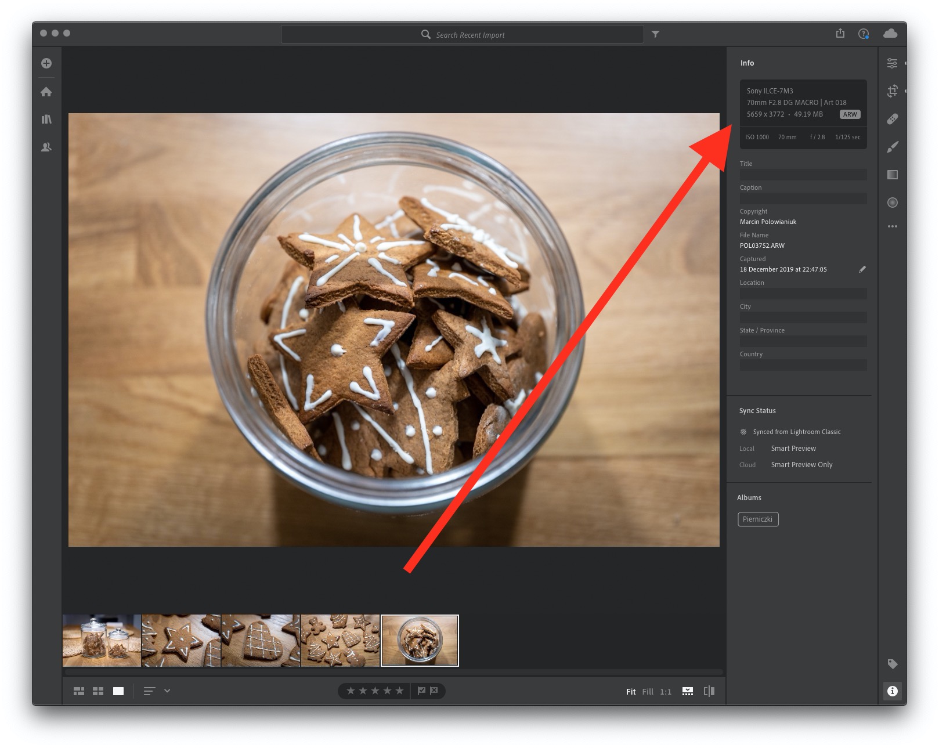This screenshot has height=748, width=939.
Task: Open Sharing people icon in sidebar
Action: click(x=46, y=147)
